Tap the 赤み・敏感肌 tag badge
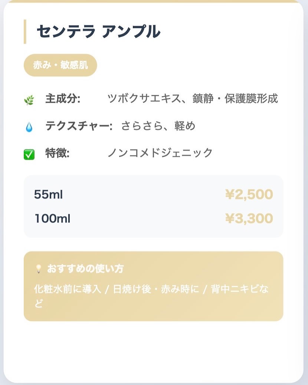The height and width of the screenshot is (385, 308). click(x=60, y=65)
